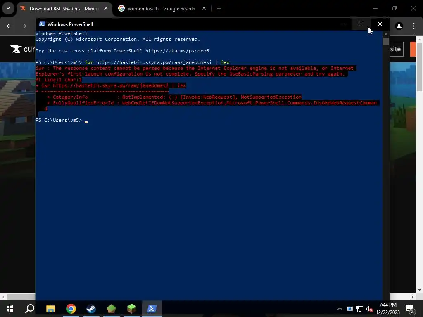
Task: Click browser horizontal scrollbar right arrow
Action: click(413, 297)
